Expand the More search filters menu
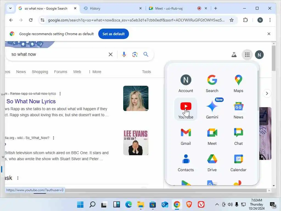 [95, 72]
